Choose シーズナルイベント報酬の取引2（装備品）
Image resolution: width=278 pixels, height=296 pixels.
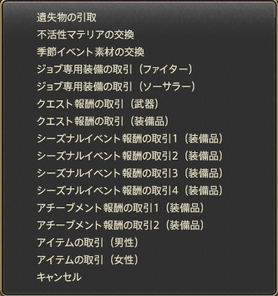131,156
